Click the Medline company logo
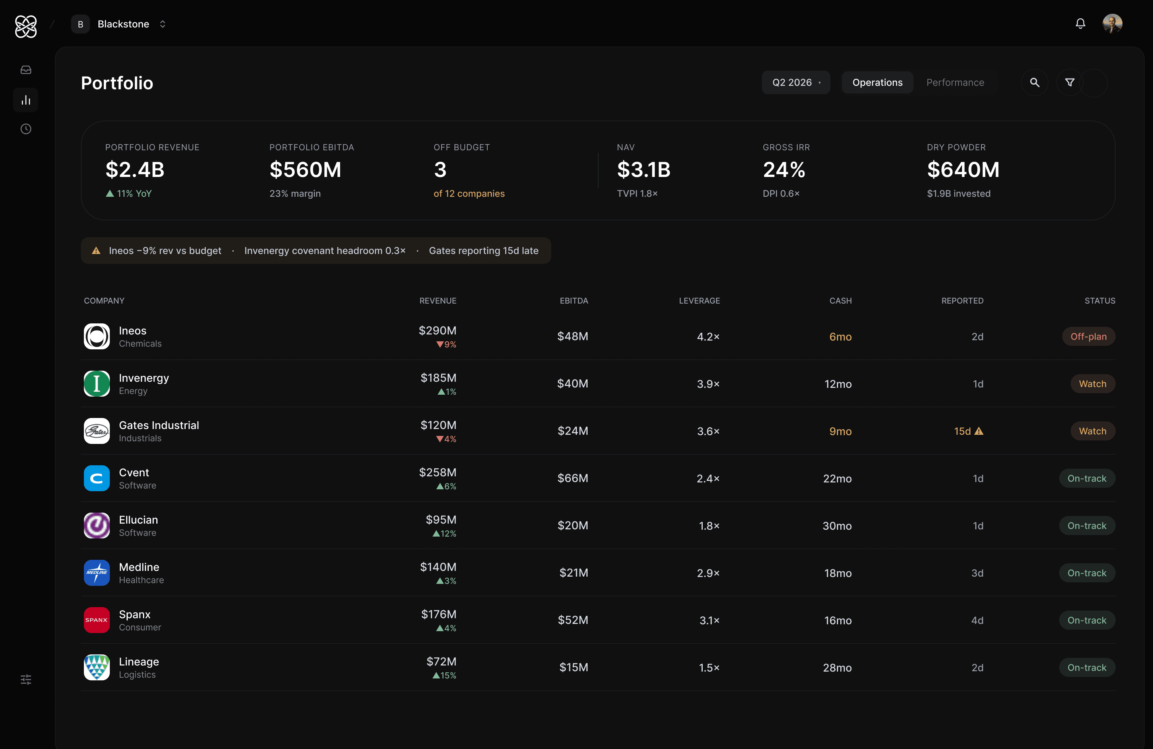The width and height of the screenshot is (1153, 749). click(x=97, y=573)
